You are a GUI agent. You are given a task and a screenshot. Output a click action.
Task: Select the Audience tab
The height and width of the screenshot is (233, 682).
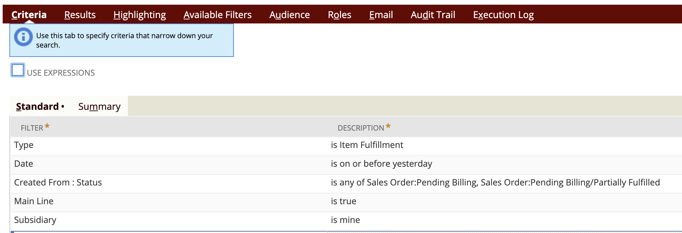click(289, 15)
